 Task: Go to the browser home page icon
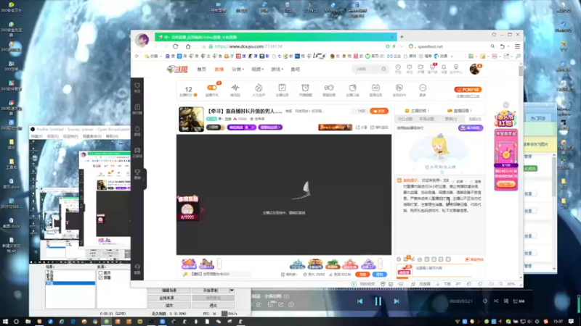pyautogui.click(x=188, y=46)
